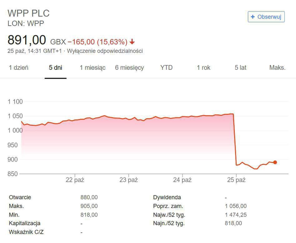Click the WPP PLC company title

[x=28, y=13]
